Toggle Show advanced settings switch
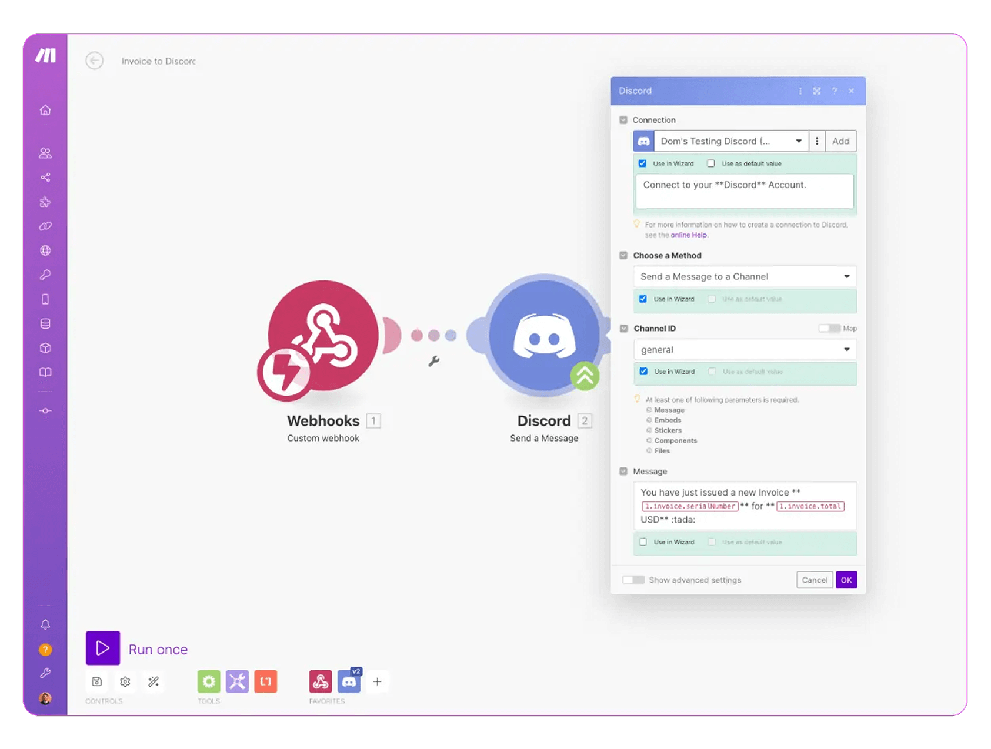The image size is (991, 749). point(633,580)
